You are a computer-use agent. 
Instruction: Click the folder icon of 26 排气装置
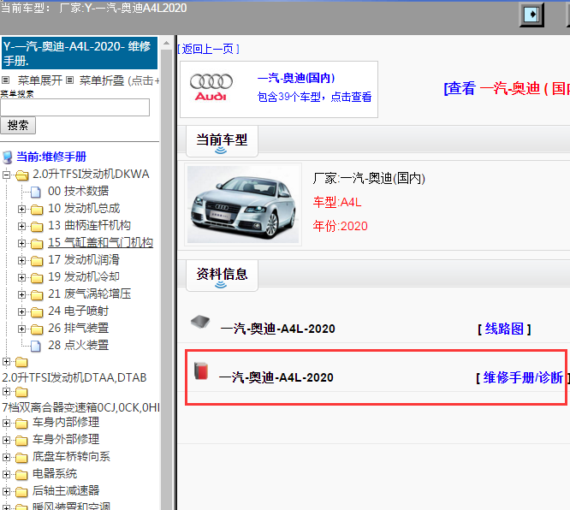[x=37, y=329]
